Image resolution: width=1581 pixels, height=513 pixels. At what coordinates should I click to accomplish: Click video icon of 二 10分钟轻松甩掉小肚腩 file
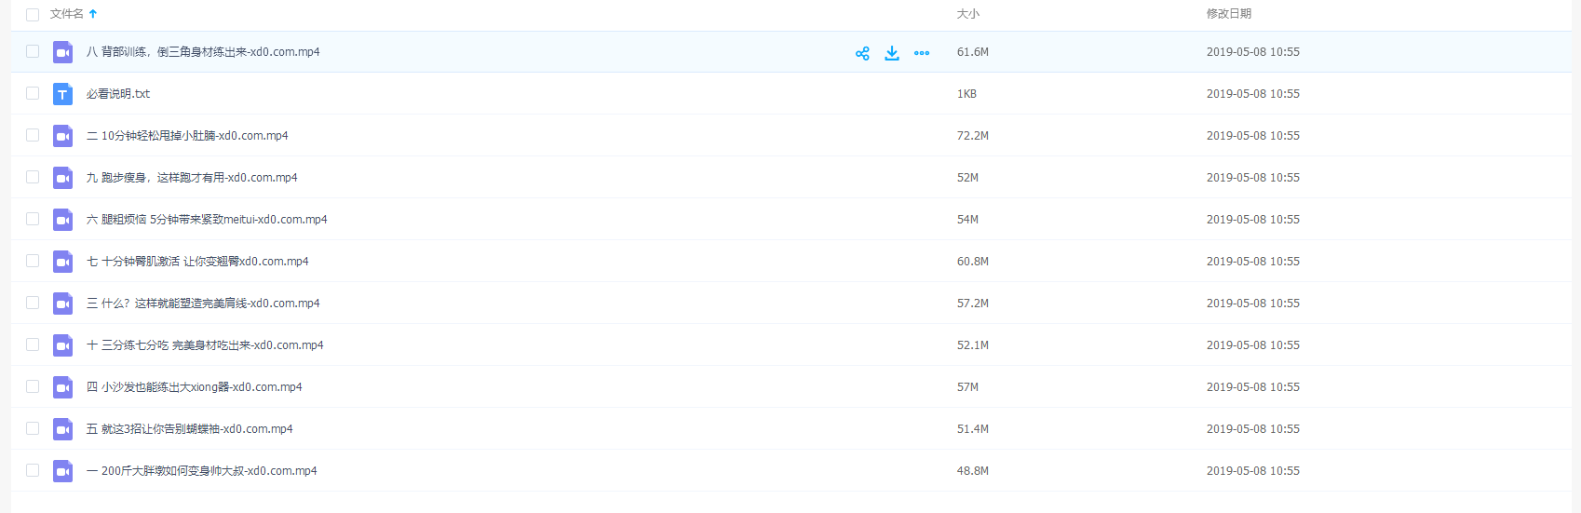[62, 136]
